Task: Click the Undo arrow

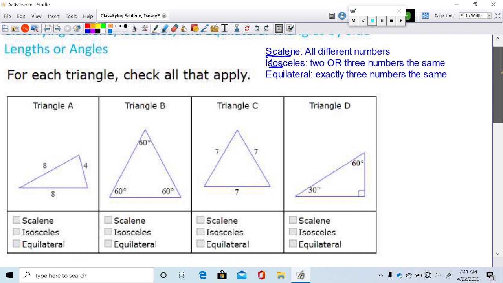Action: pos(257,28)
